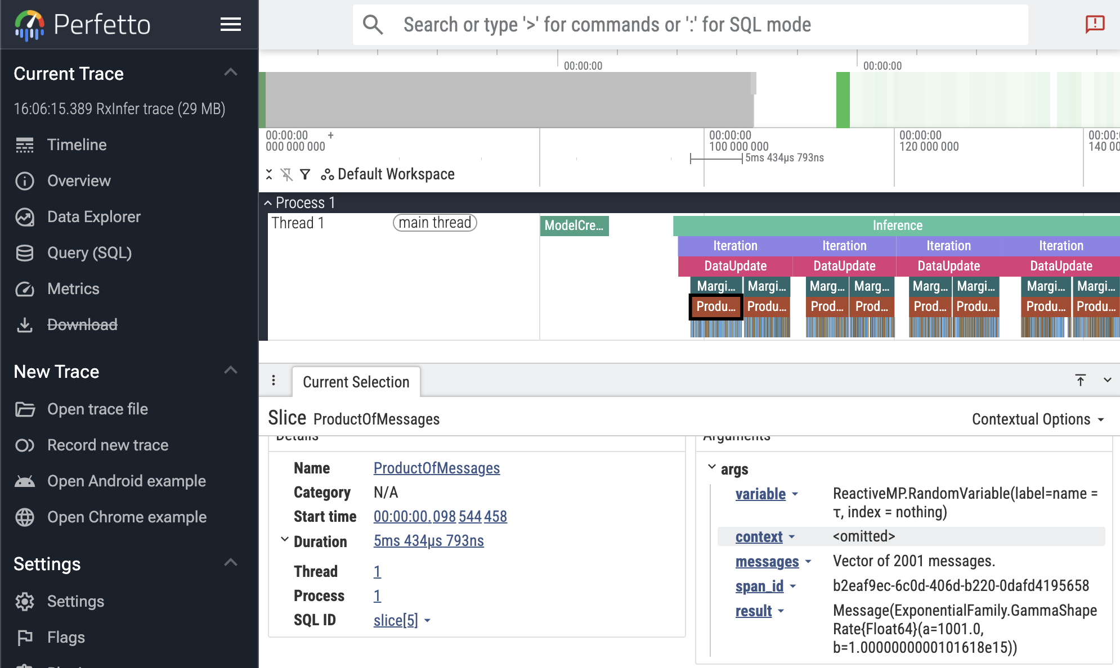Click the Open trace file folder icon
The height and width of the screenshot is (668, 1120).
point(25,409)
